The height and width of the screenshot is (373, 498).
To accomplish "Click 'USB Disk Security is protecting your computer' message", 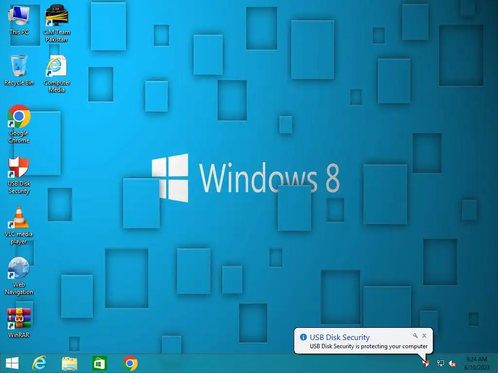I will tap(369, 346).
